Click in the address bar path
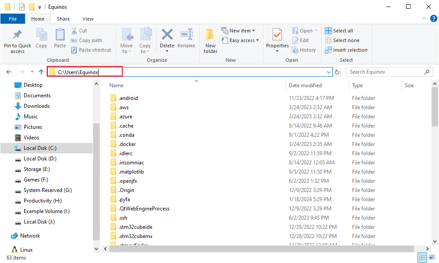 (x=190, y=72)
